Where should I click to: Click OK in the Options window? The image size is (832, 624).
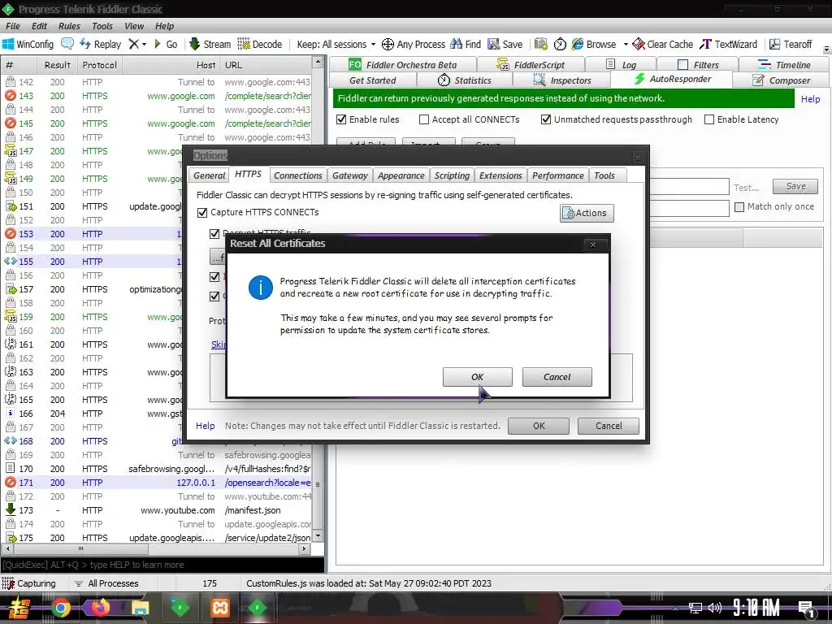pyautogui.click(x=539, y=426)
